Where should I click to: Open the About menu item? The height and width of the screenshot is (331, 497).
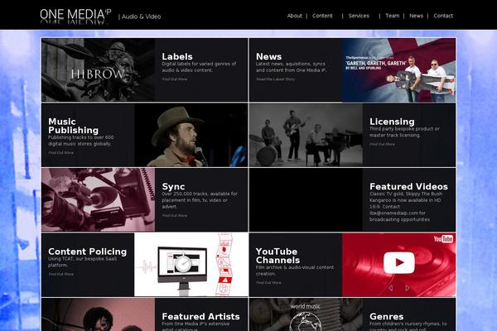(294, 16)
